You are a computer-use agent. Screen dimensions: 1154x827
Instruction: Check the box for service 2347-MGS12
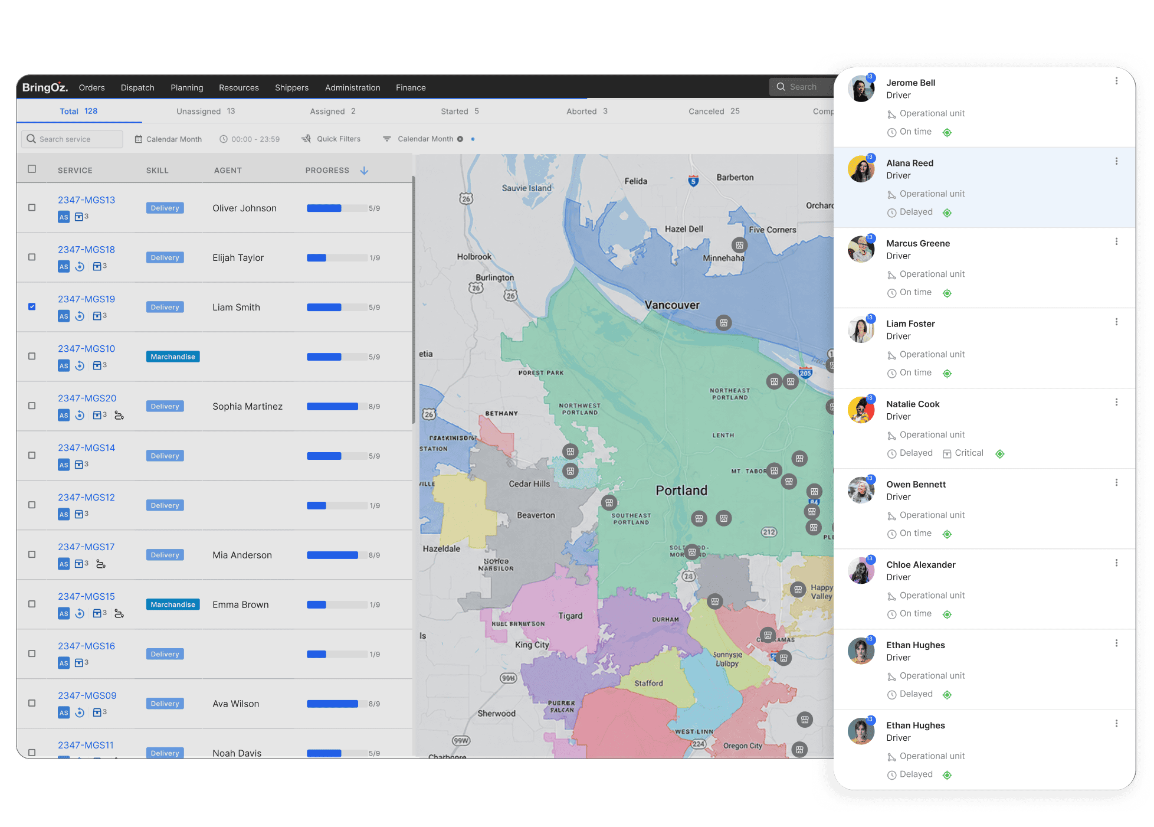[x=32, y=505]
